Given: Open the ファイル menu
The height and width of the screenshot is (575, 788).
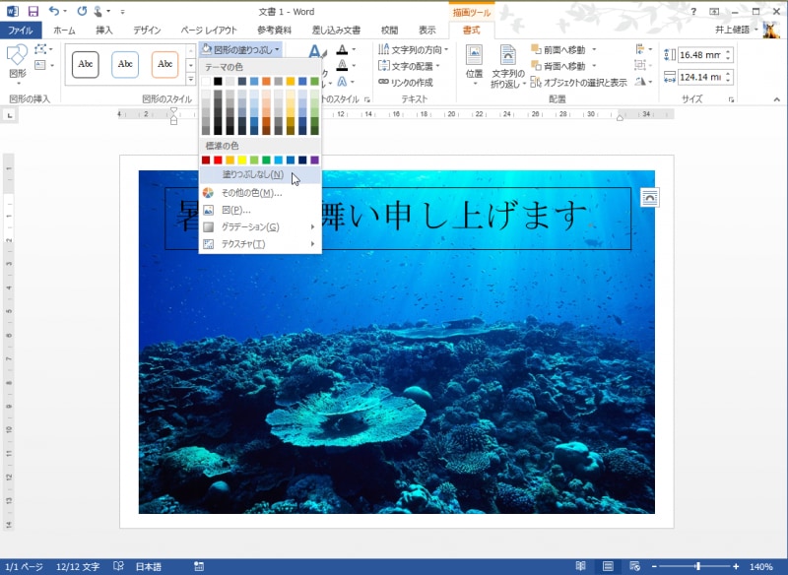Looking at the screenshot, I should click(x=19, y=30).
